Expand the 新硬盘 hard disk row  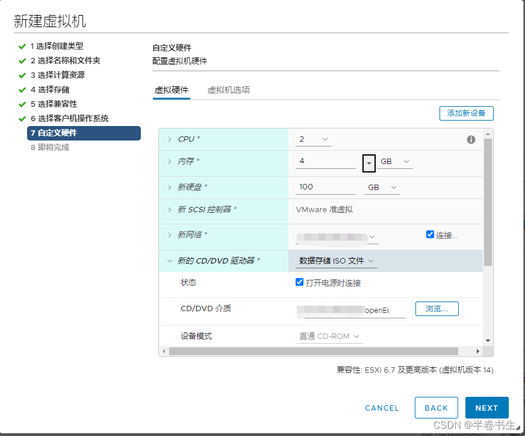pos(169,187)
